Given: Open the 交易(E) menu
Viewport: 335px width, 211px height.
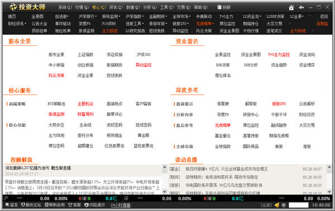Looking at the screenshot, I should [x=183, y=7].
